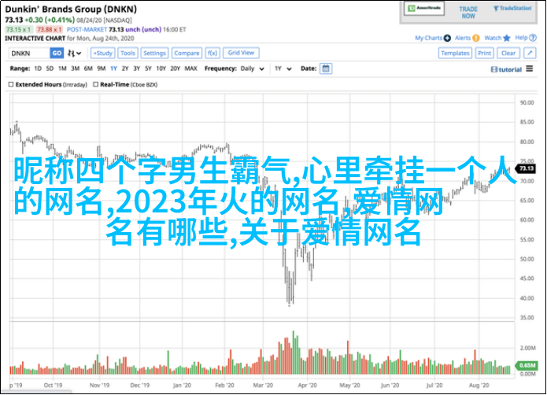
Task: Open My Charts link
Action: tap(428, 38)
